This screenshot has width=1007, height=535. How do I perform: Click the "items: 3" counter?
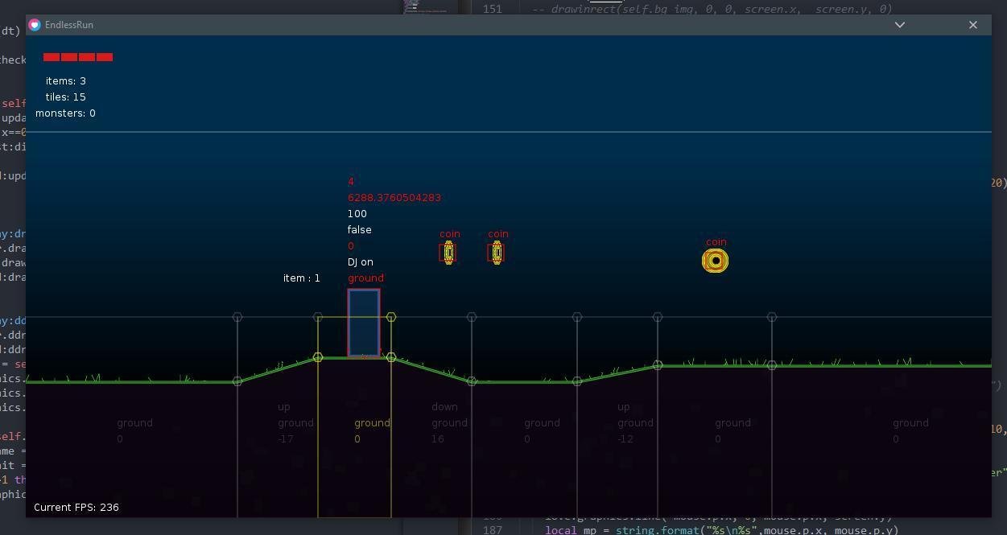(x=66, y=81)
